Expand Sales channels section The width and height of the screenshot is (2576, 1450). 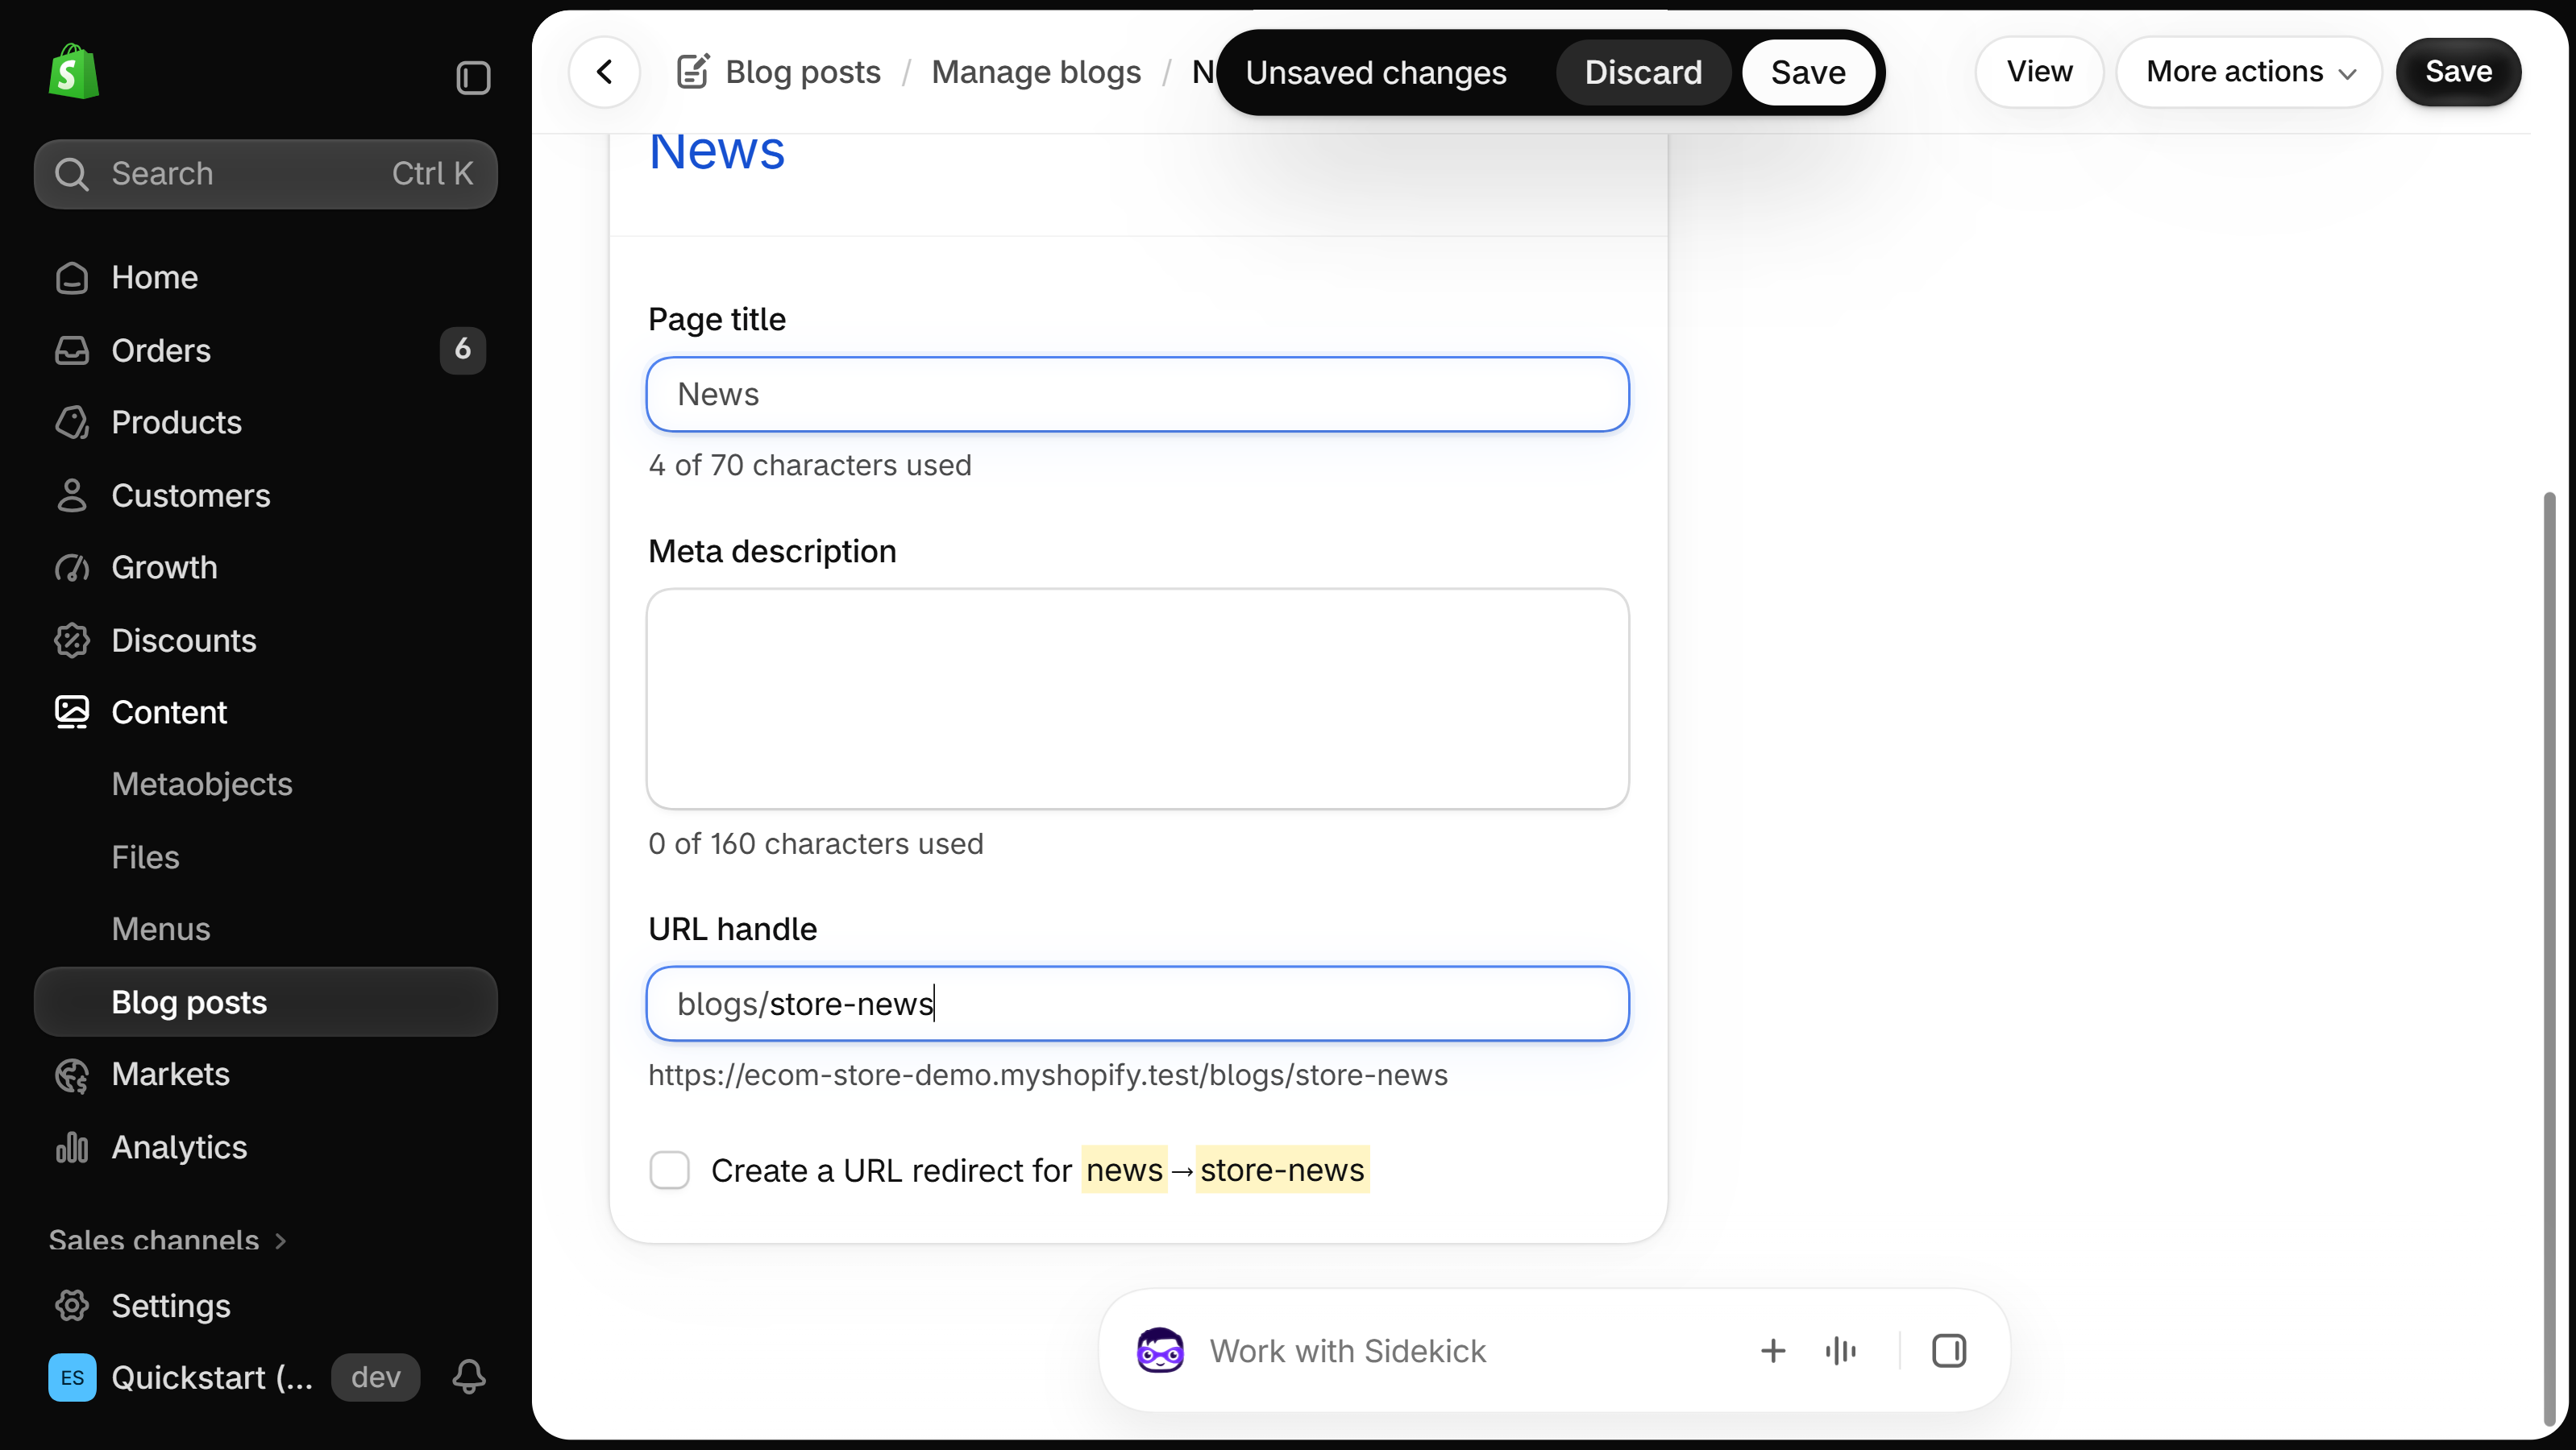[x=168, y=1240]
